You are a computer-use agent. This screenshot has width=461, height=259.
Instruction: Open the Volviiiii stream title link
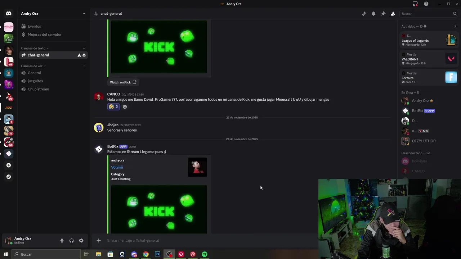pyautogui.click(x=117, y=167)
